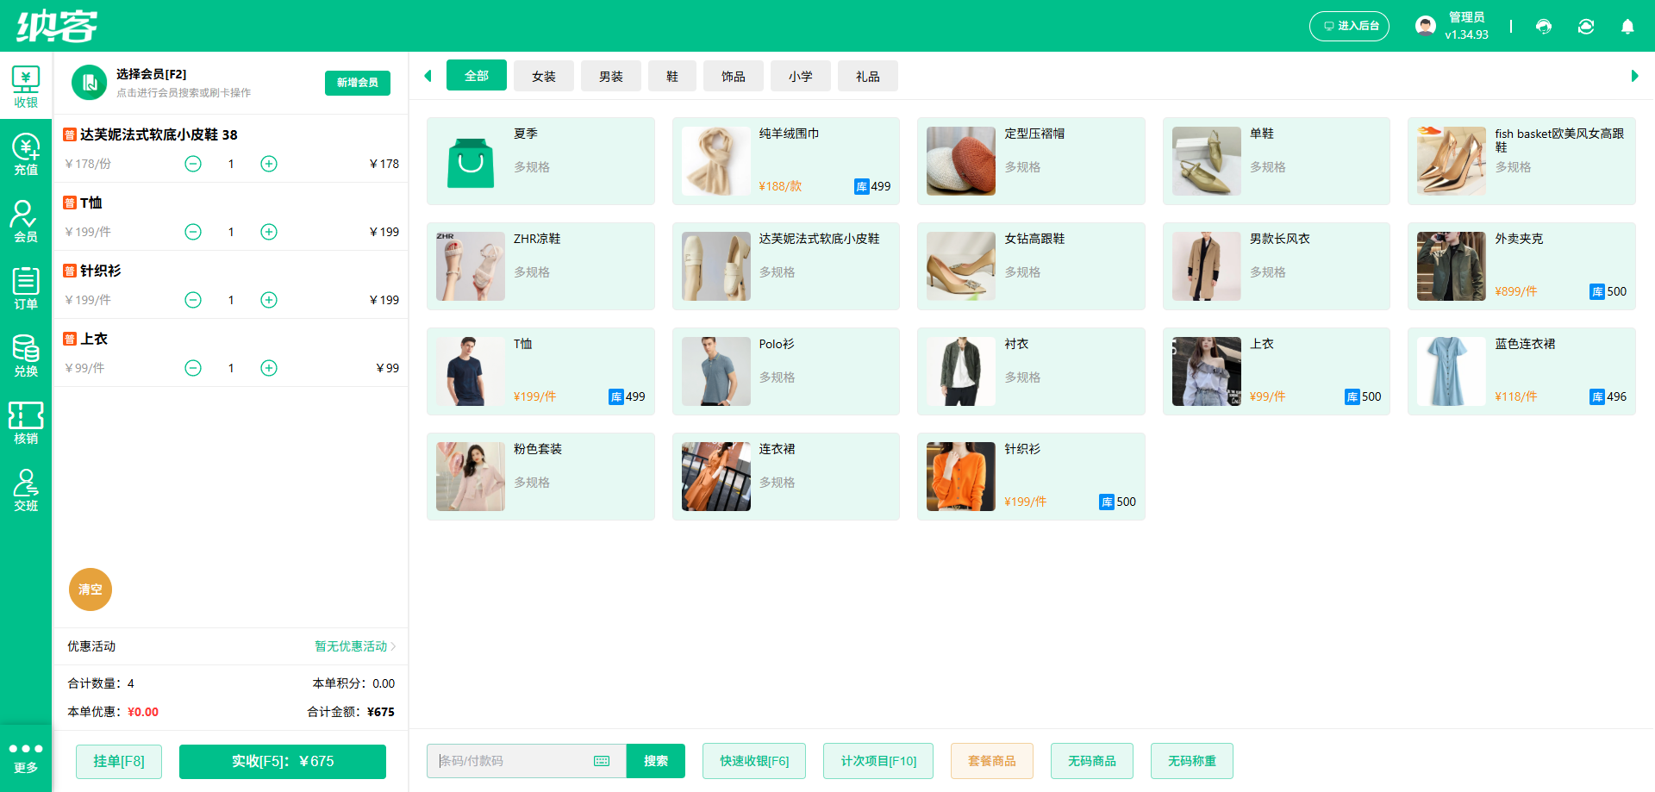
Task: Click the 无码称重 button
Action: click(x=1192, y=761)
